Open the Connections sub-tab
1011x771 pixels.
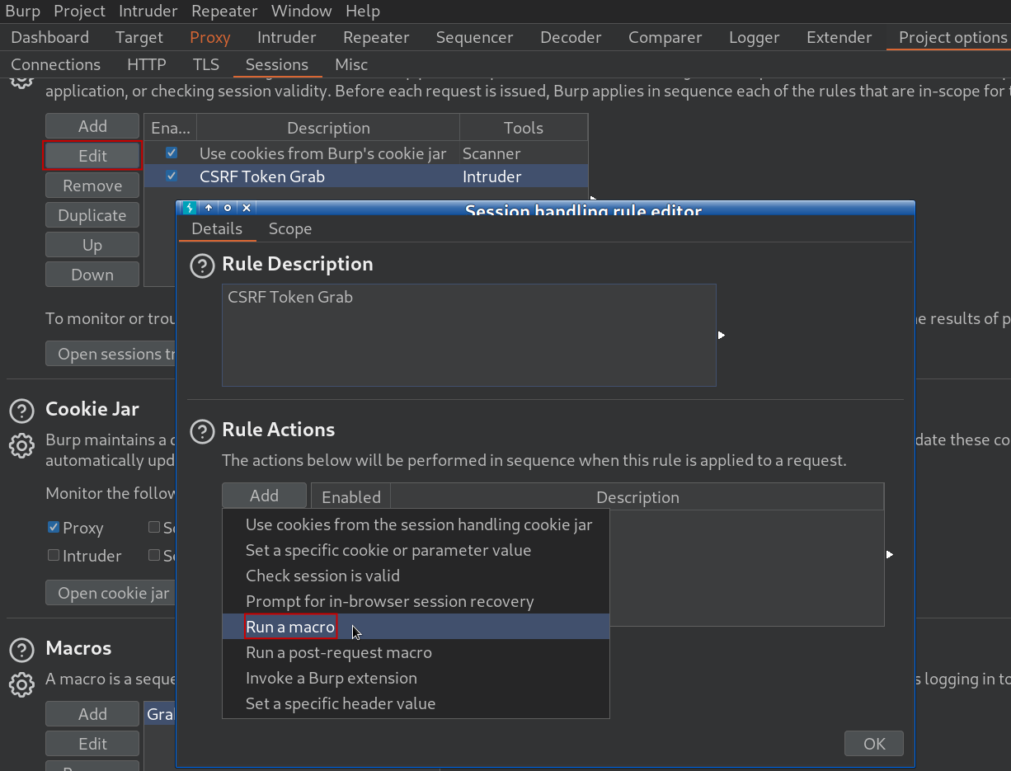[55, 64]
